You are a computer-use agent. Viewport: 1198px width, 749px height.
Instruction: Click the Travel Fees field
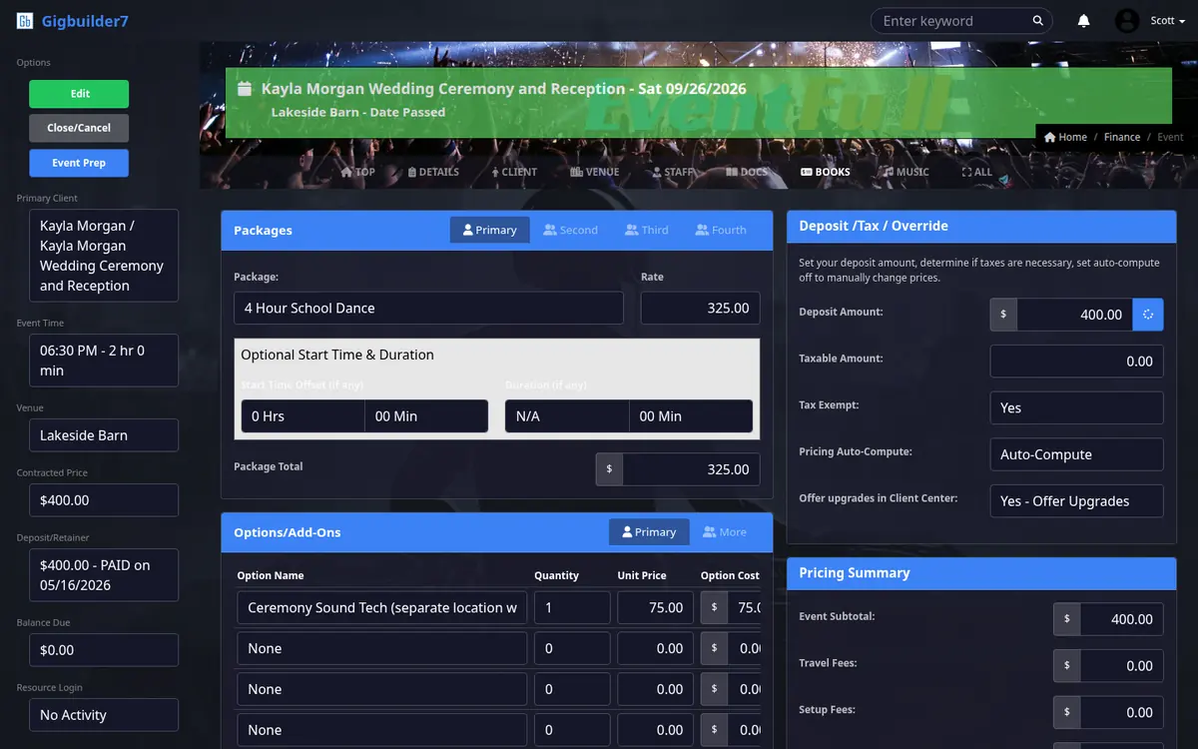(x=1122, y=666)
